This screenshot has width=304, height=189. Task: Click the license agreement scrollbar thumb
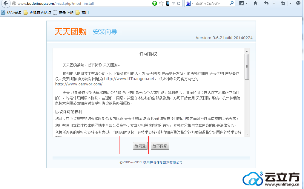(247, 67)
